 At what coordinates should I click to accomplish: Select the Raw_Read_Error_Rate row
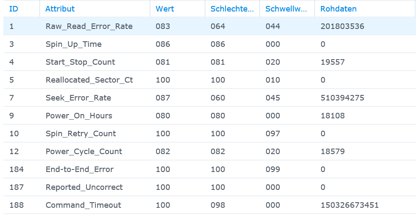click(210, 26)
